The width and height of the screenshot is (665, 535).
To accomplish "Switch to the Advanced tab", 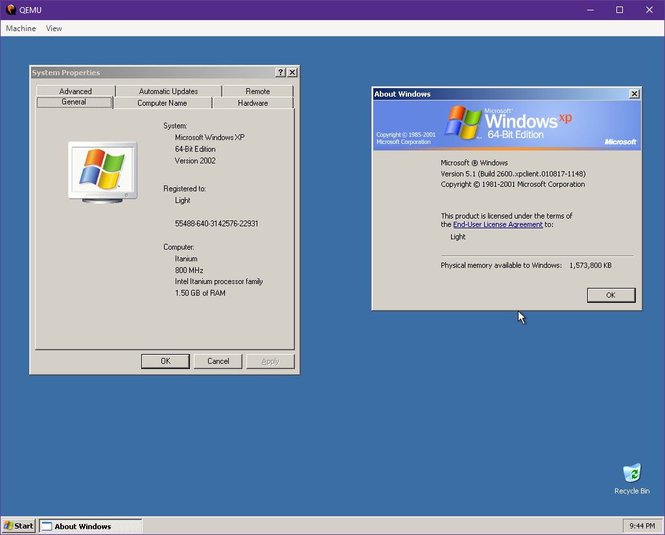I will pyautogui.click(x=75, y=91).
